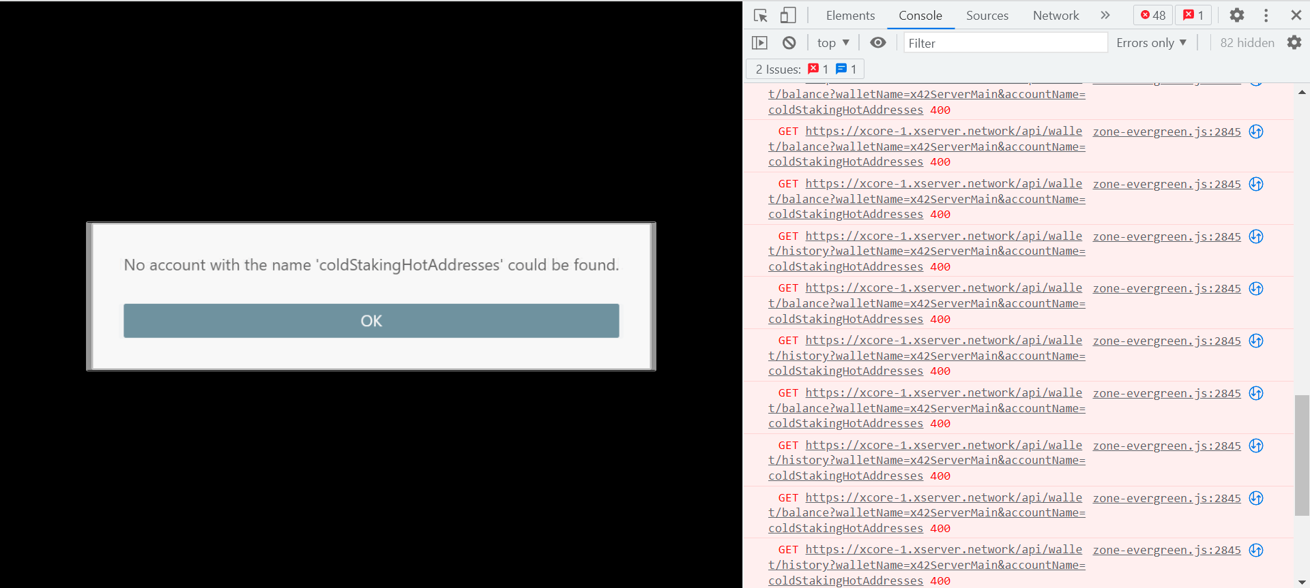This screenshot has width=1310, height=588.
Task: Open the bottom-most zone-evergreen.js:2845 source link
Action: [1167, 551]
